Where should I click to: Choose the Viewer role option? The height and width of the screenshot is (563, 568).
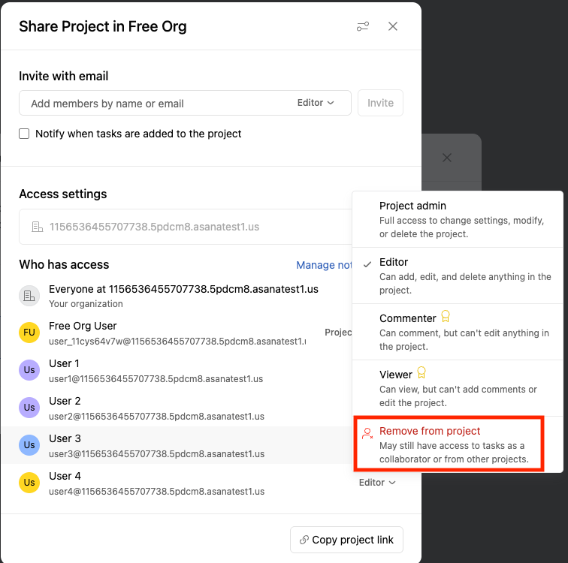pos(458,388)
